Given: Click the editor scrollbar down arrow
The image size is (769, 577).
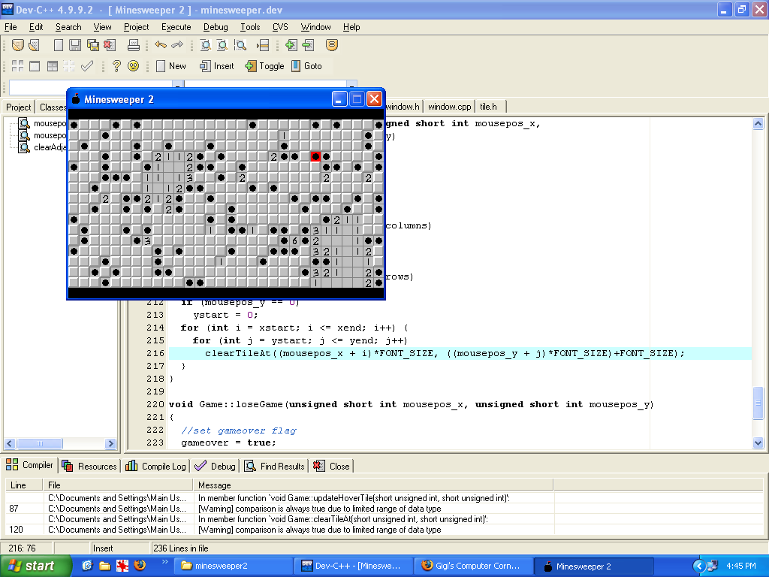Looking at the screenshot, I should (x=758, y=443).
